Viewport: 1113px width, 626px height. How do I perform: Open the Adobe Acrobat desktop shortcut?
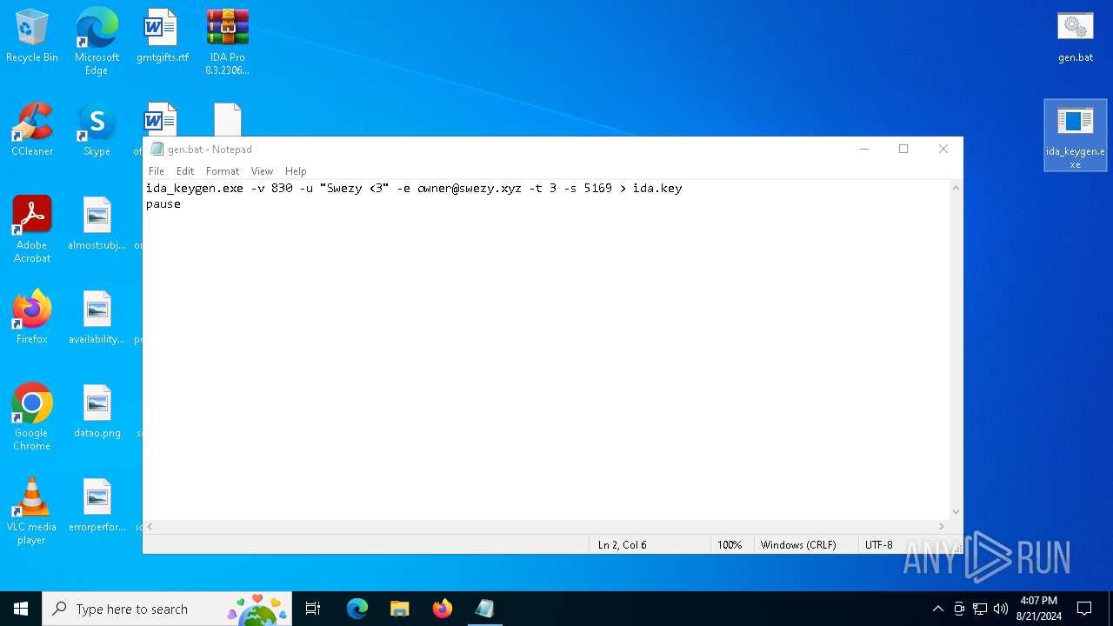(x=32, y=230)
